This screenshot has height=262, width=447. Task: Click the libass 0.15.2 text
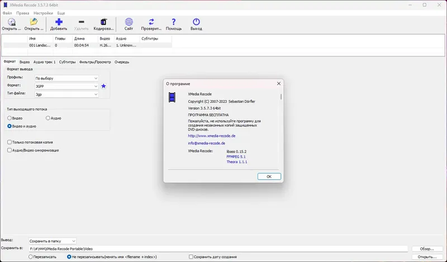click(236, 151)
